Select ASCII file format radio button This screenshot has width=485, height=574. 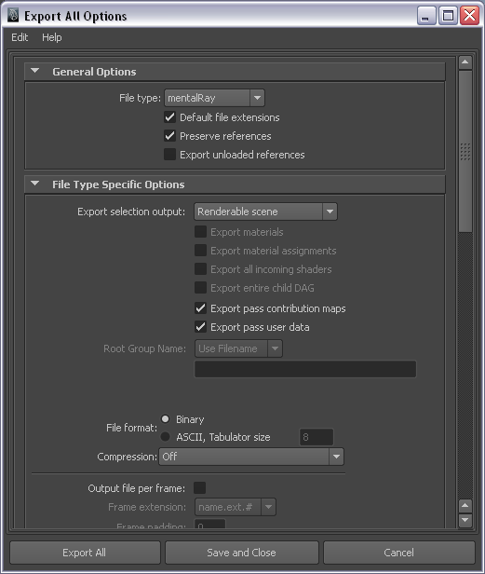[x=166, y=436]
